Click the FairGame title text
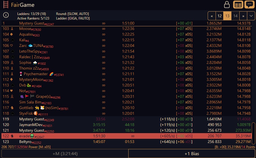256x158 pixels. [23, 5]
